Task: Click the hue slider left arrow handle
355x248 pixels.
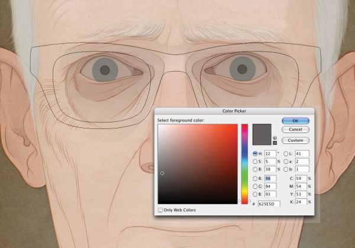Action: [x=240, y=201]
